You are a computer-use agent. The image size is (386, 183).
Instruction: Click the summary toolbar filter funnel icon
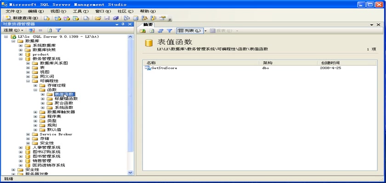point(170,31)
